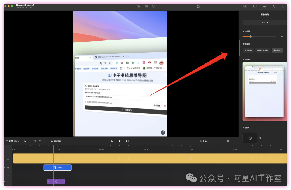This screenshot has height=190, width=291.
Task: Click the 放大倍数 magnification slider handle
Action: (251, 36)
